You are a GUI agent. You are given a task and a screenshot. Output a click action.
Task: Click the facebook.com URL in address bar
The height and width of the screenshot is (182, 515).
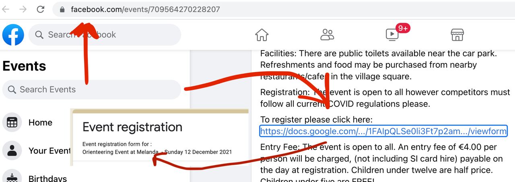click(145, 9)
